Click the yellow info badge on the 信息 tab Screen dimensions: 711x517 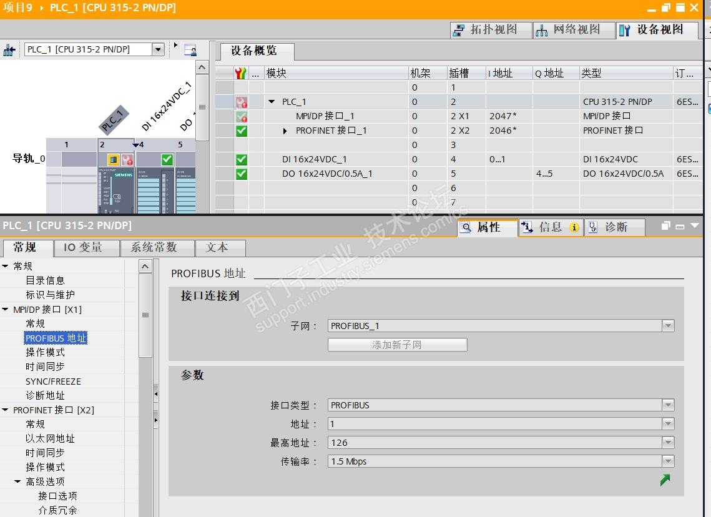pyautogui.click(x=574, y=227)
